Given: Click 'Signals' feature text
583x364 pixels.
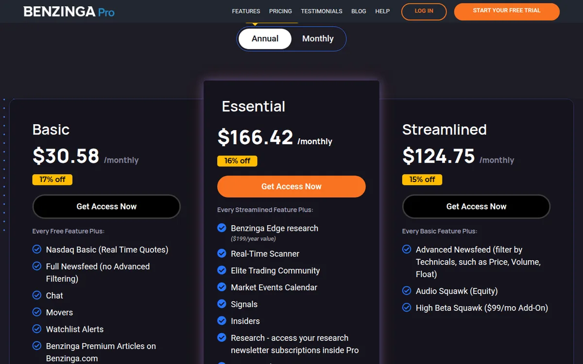Looking at the screenshot, I should (x=244, y=305).
